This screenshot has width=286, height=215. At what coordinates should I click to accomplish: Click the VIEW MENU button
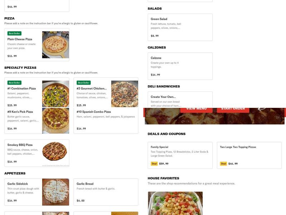click(x=196, y=109)
